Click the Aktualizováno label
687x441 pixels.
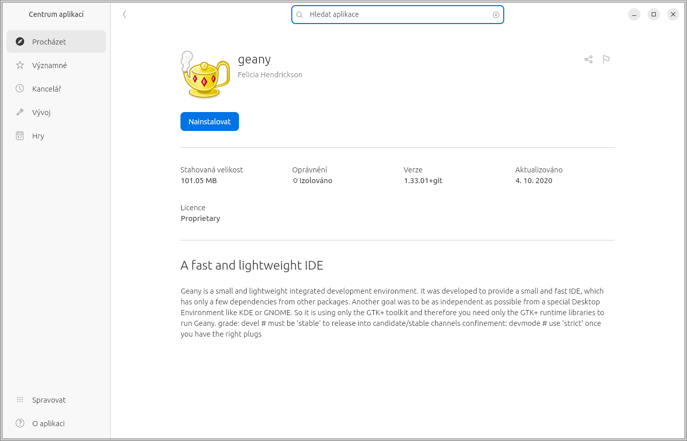(539, 170)
